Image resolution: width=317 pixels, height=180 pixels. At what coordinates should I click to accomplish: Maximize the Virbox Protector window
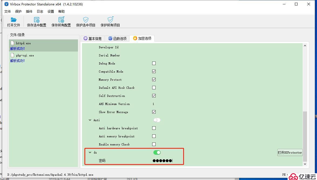pos(296,4)
